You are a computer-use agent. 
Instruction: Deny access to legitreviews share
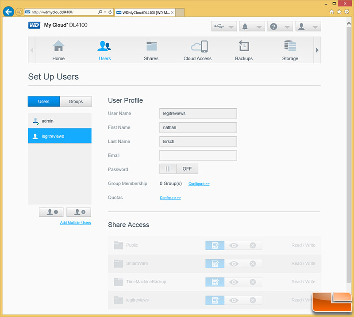click(253, 300)
